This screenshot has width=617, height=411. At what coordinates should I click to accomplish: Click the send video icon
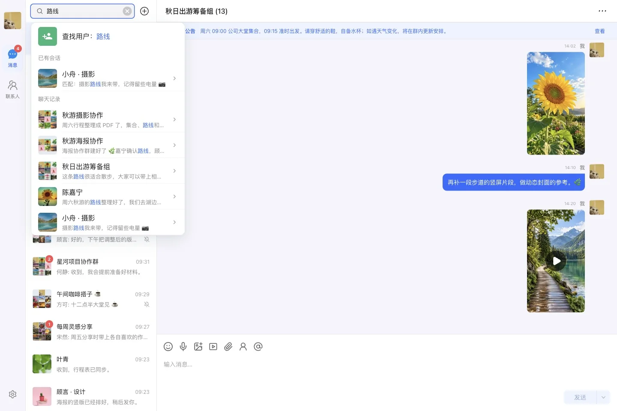[x=213, y=346]
